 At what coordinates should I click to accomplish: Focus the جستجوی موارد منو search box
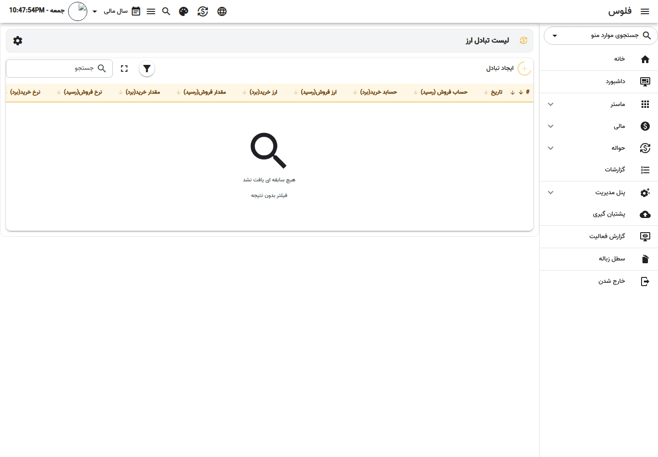601,36
